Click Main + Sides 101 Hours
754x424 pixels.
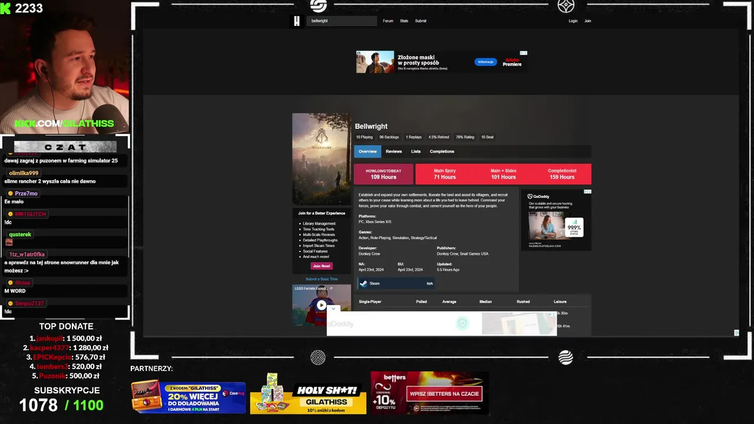pos(503,174)
